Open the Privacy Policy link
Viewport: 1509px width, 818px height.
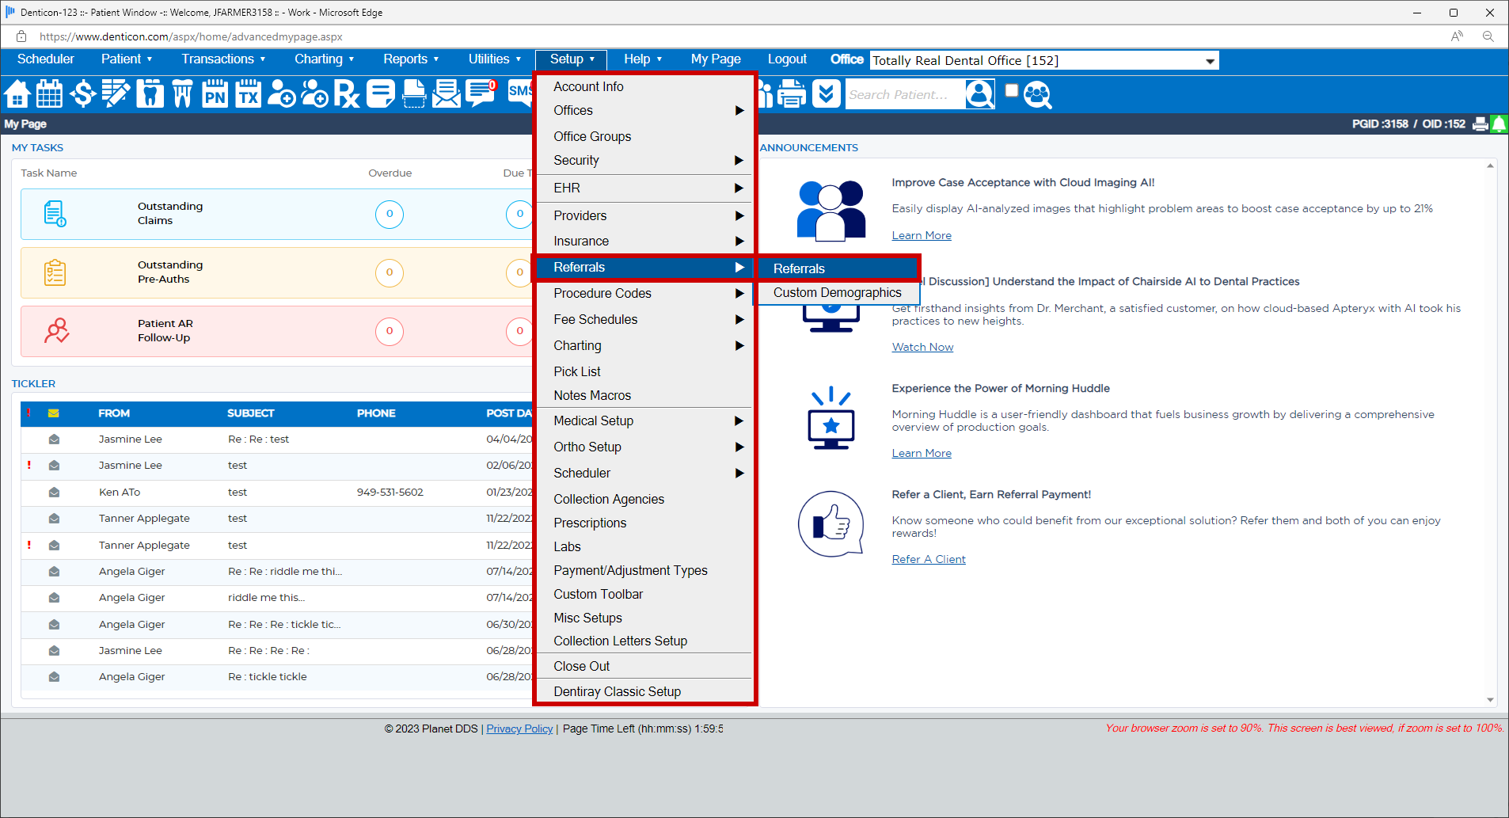519,729
